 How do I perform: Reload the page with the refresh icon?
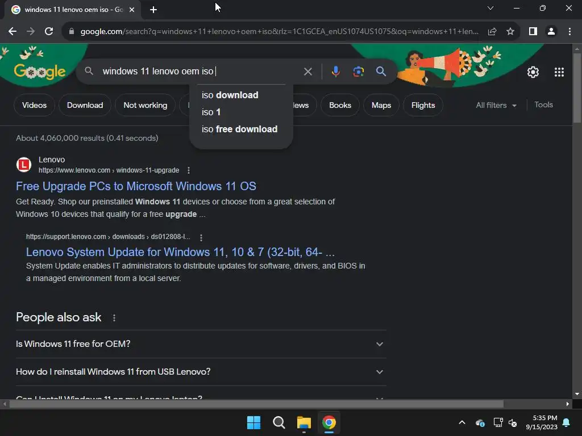coord(49,32)
